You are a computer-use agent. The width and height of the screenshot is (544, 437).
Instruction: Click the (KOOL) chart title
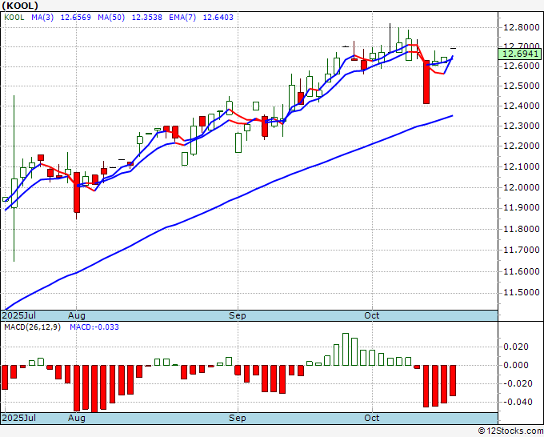20,6
